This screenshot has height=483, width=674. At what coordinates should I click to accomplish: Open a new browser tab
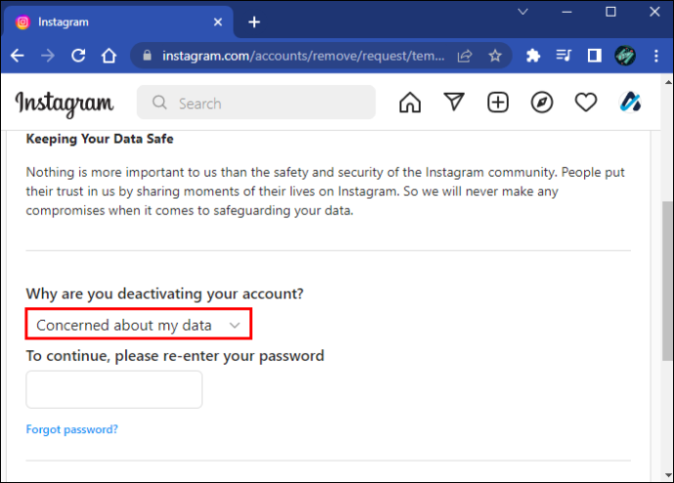[x=254, y=22]
